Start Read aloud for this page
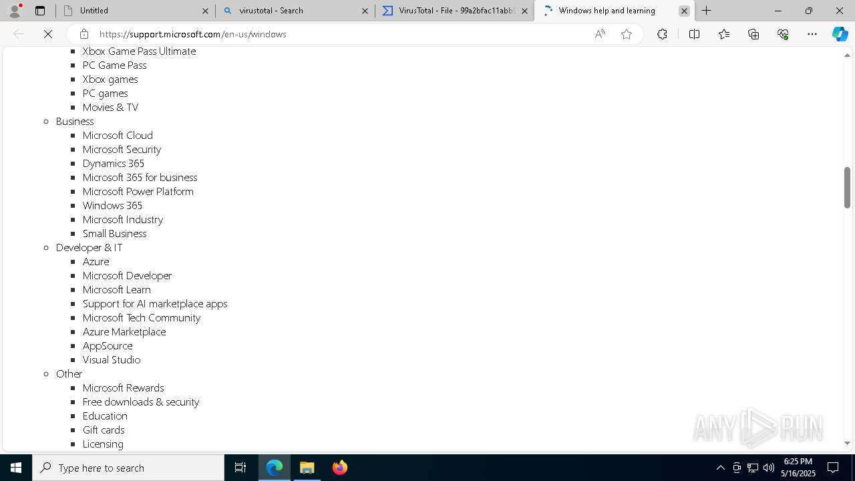 [x=600, y=34]
